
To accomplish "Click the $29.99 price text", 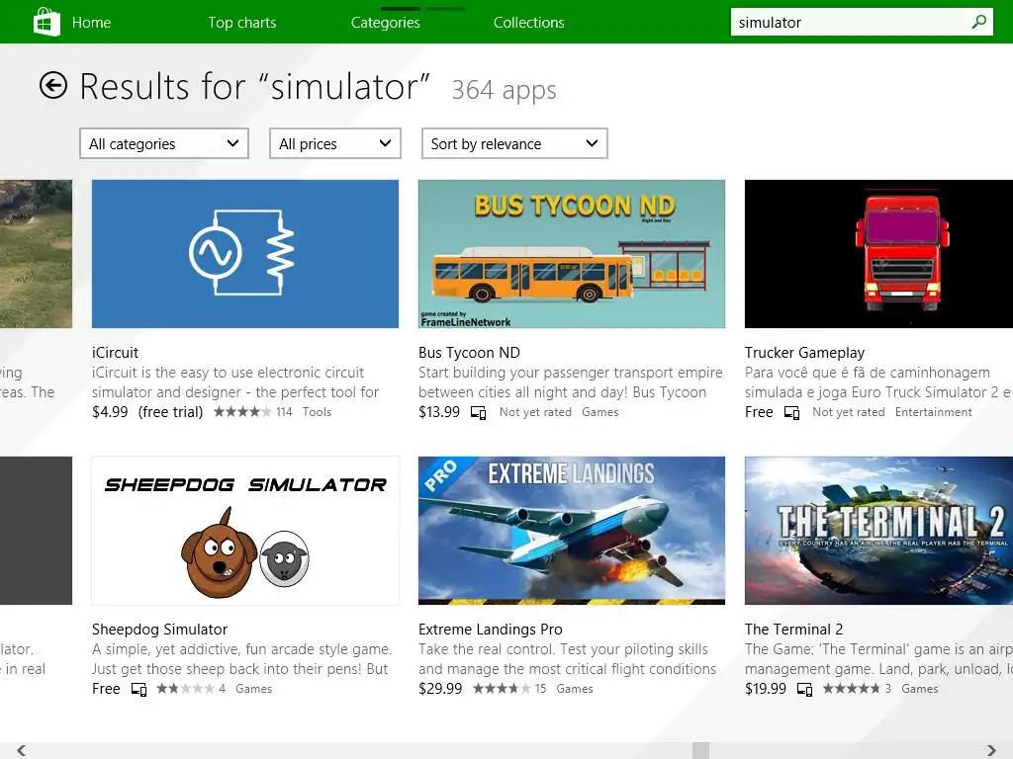I will [440, 689].
